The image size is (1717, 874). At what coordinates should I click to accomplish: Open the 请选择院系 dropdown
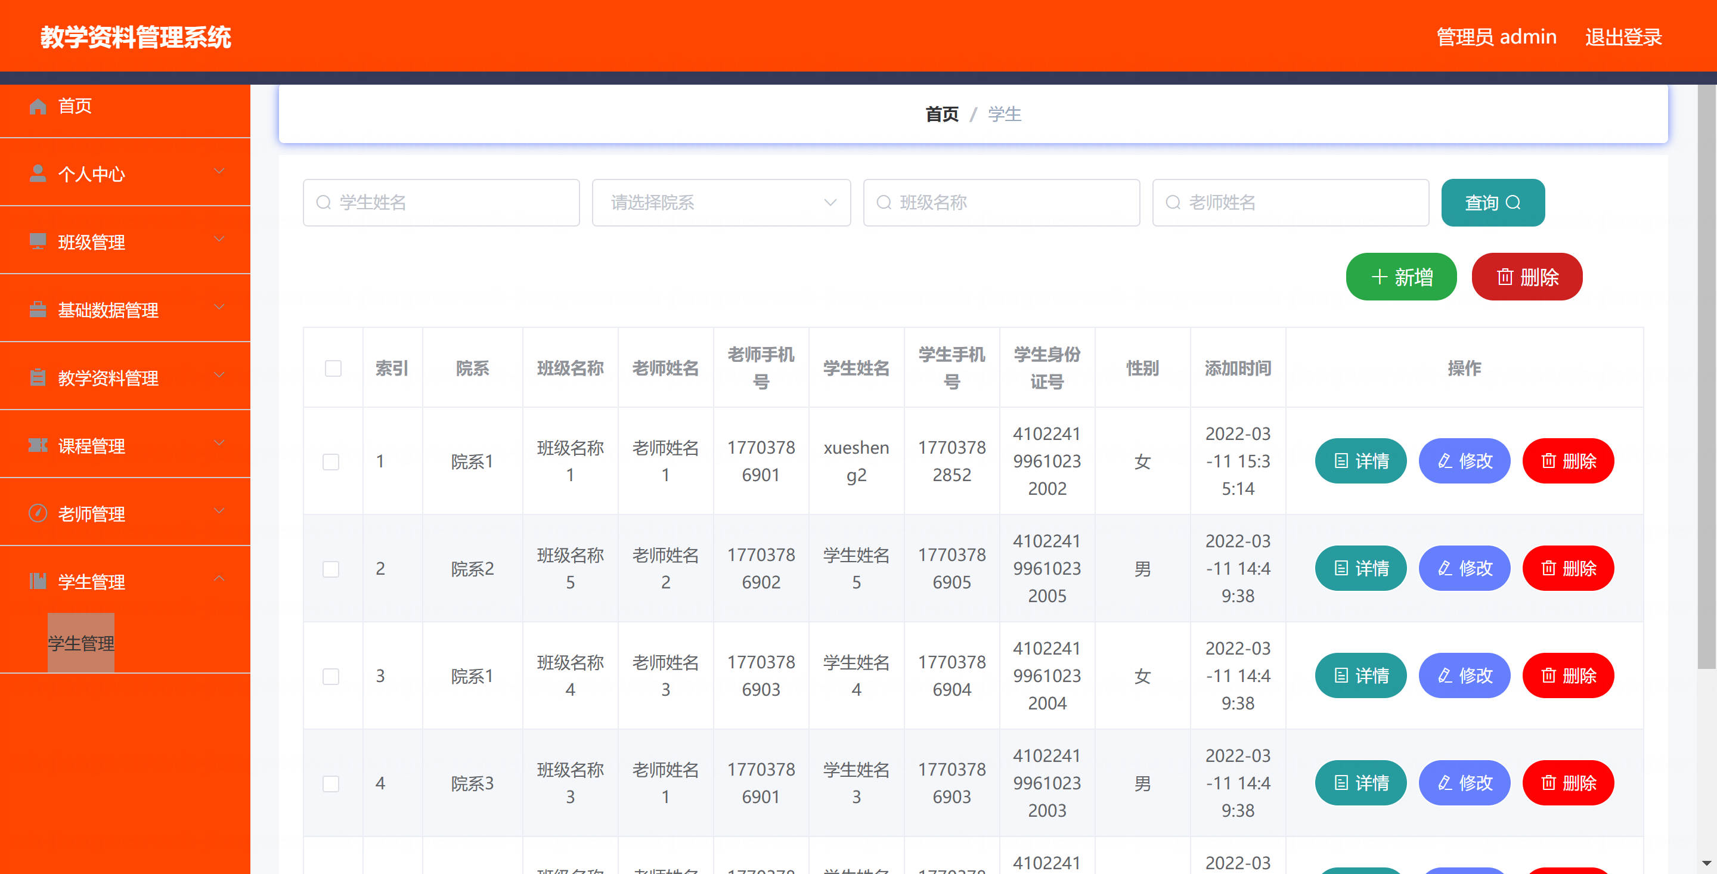(x=721, y=203)
